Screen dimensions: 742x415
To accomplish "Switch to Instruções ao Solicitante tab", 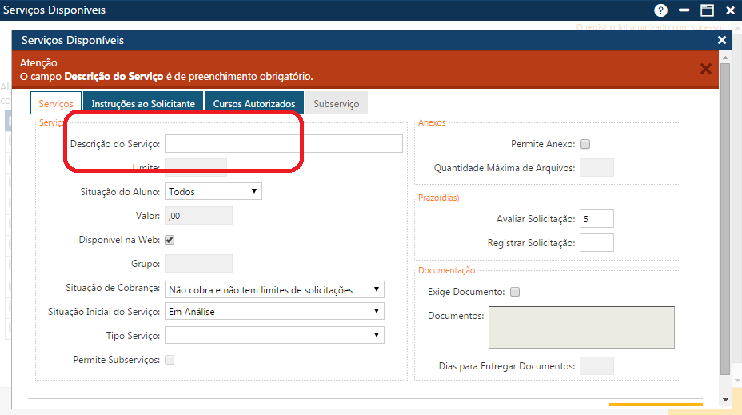I will (143, 104).
